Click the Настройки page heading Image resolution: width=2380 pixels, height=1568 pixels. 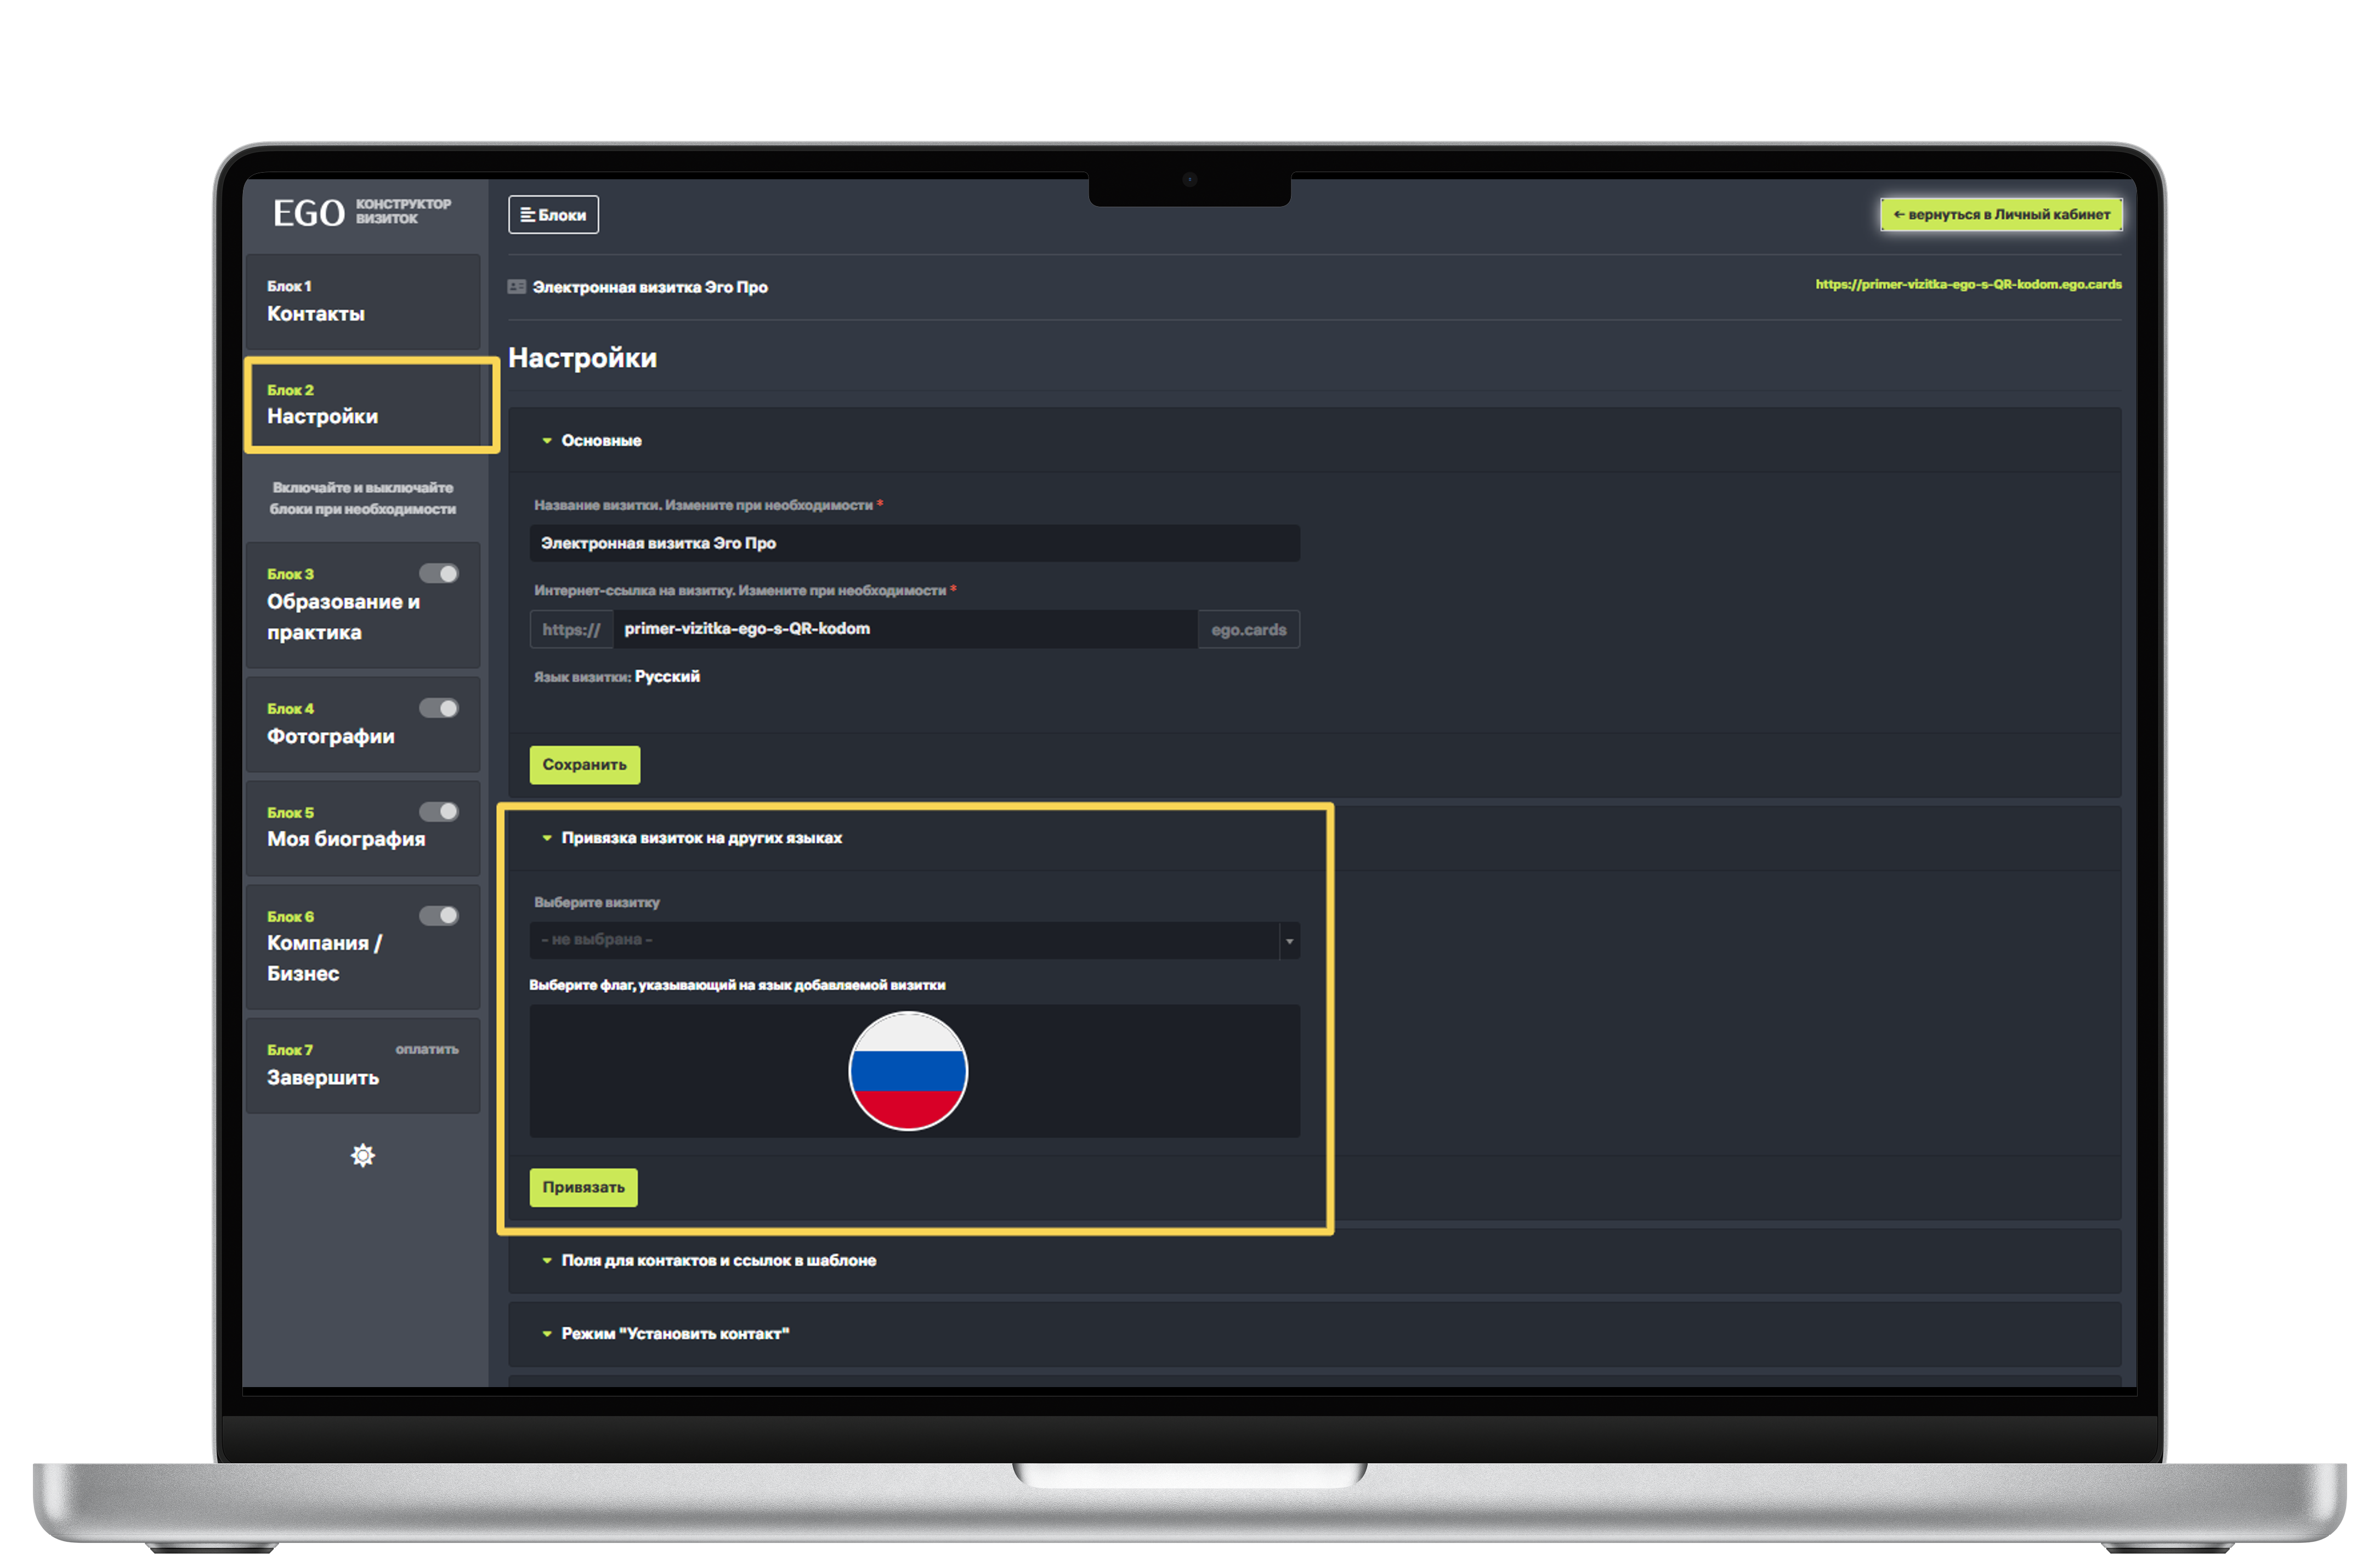point(583,358)
